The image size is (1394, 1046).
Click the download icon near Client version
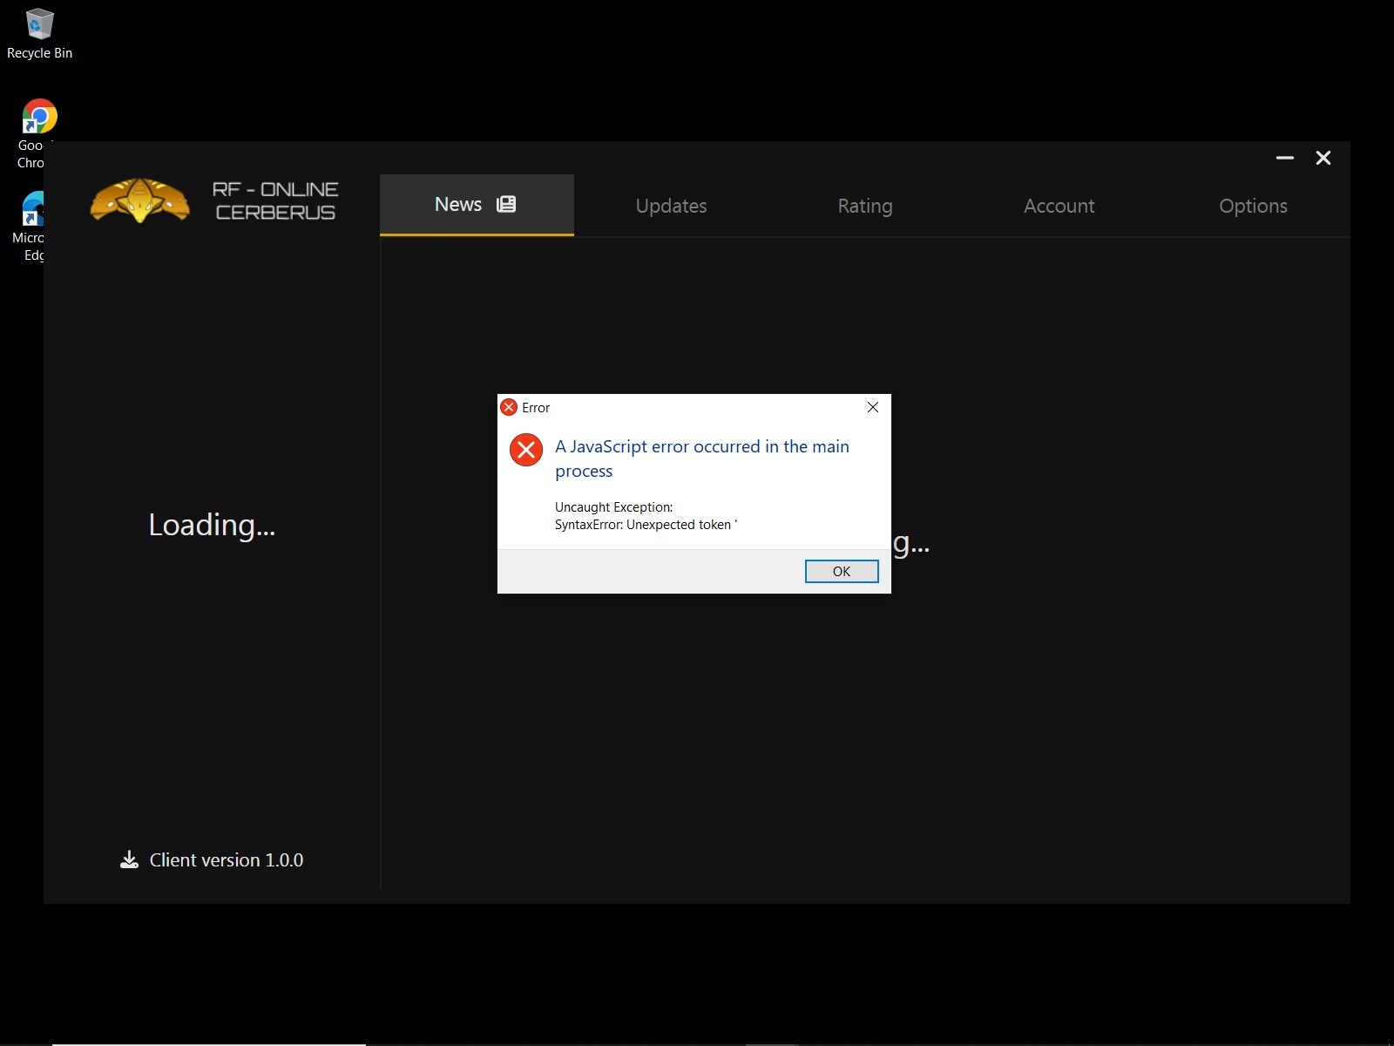click(x=129, y=859)
